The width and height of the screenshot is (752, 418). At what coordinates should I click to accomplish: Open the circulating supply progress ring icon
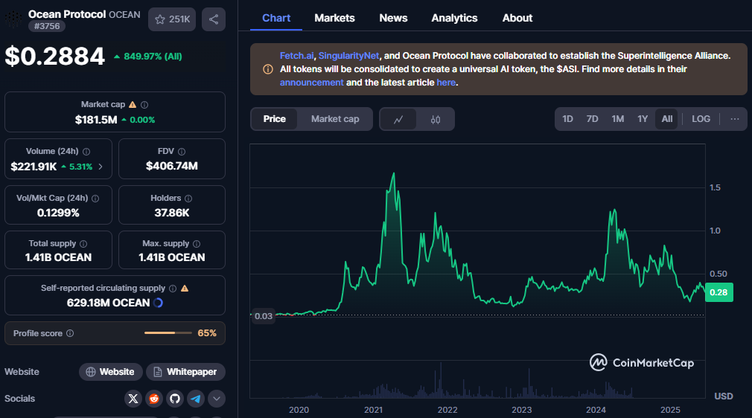(x=158, y=303)
